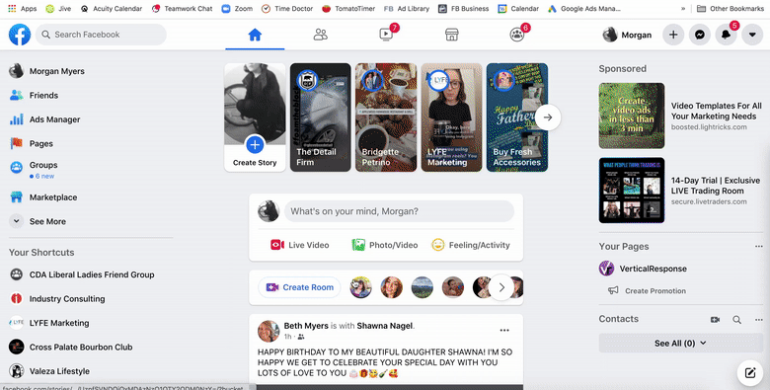This screenshot has height=390, width=770.
Task: View the LYFE Marketing story
Action: click(x=451, y=117)
